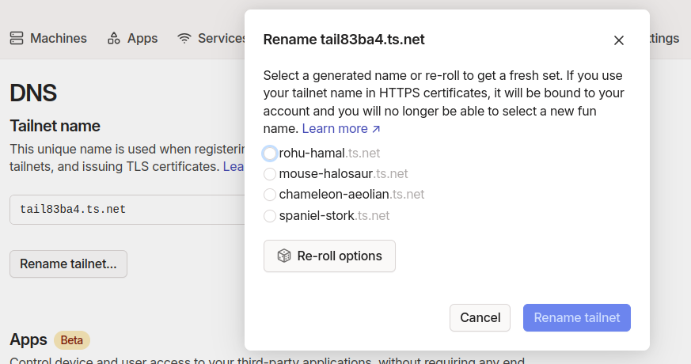Choose the chameleon-aeolian.ts.net radio option
691x364 pixels.
270,195
